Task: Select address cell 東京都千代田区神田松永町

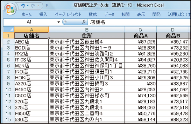Action: [87, 95]
